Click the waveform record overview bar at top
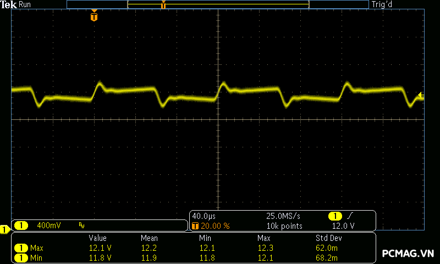This screenshot has width=440, height=264. coord(218,4)
